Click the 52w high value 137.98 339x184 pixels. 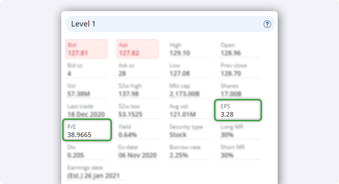[x=129, y=94]
